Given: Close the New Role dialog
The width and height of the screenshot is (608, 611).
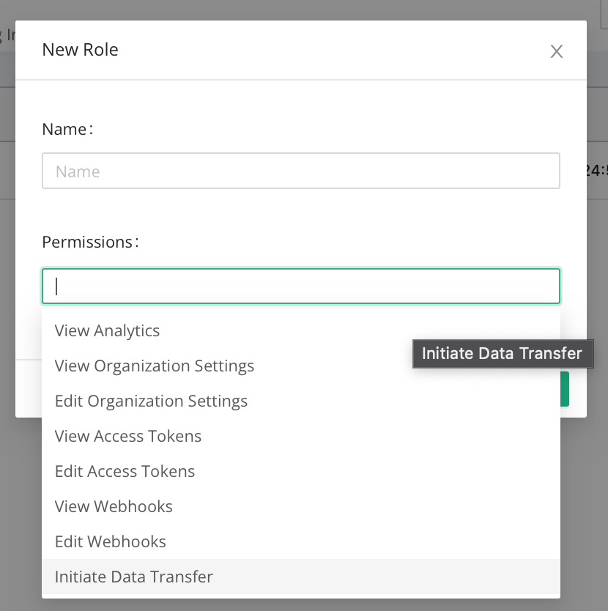Looking at the screenshot, I should (x=557, y=51).
